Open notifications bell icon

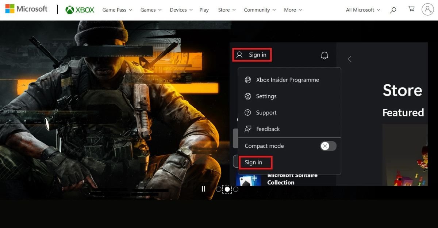(324, 55)
